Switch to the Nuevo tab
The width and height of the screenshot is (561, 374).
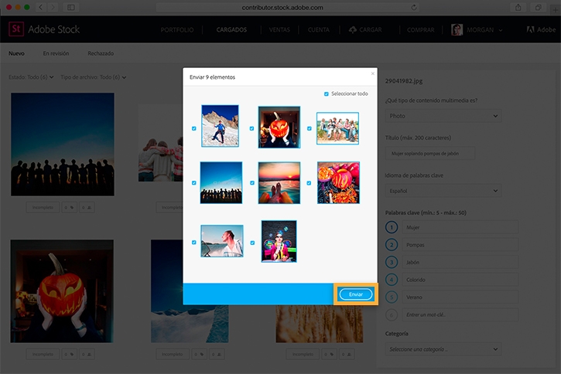pos(16,53)
